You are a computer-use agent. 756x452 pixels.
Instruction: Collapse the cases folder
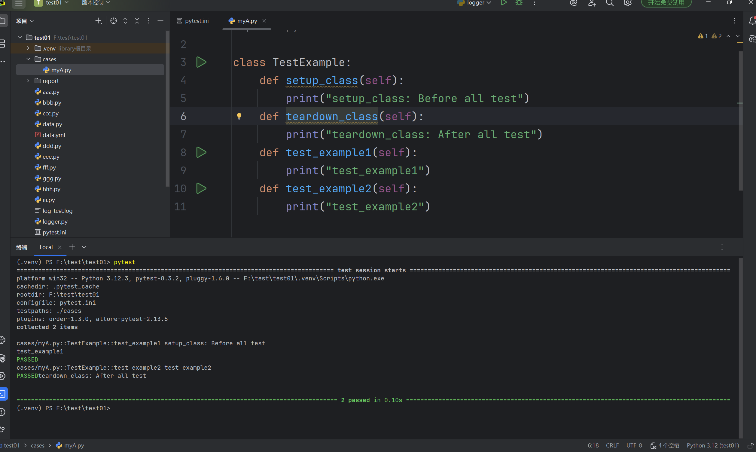(x=28, y=59)
